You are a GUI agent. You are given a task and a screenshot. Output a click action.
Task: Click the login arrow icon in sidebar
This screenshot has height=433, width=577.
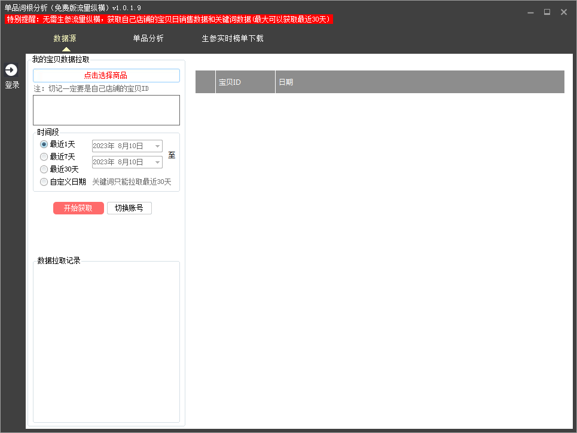click(11, 70)
